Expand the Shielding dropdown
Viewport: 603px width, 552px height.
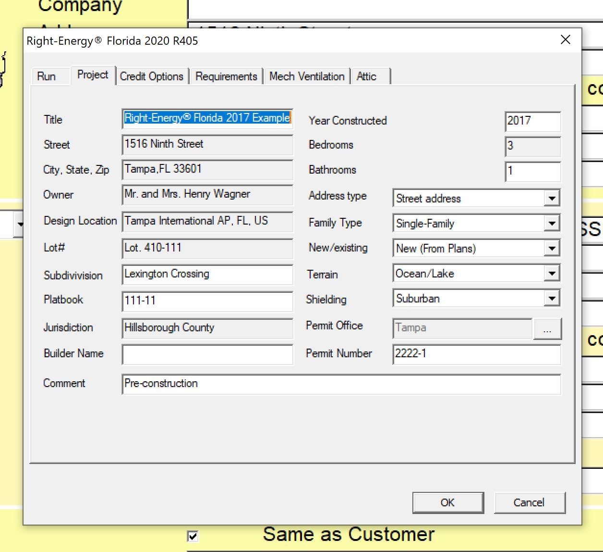(x=552, y=298)
